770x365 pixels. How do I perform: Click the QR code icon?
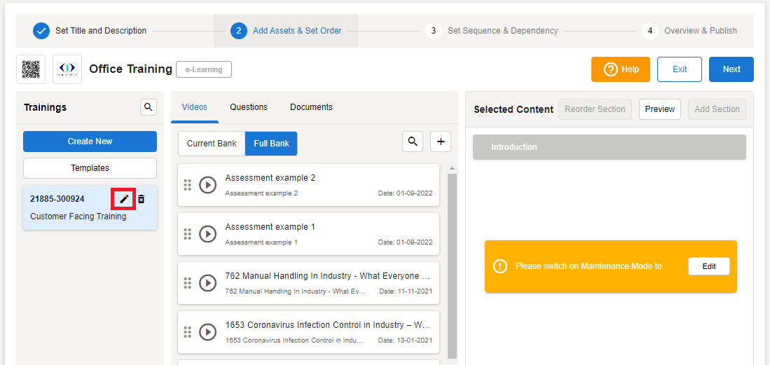pyautogui.click(x=31, y=69)
